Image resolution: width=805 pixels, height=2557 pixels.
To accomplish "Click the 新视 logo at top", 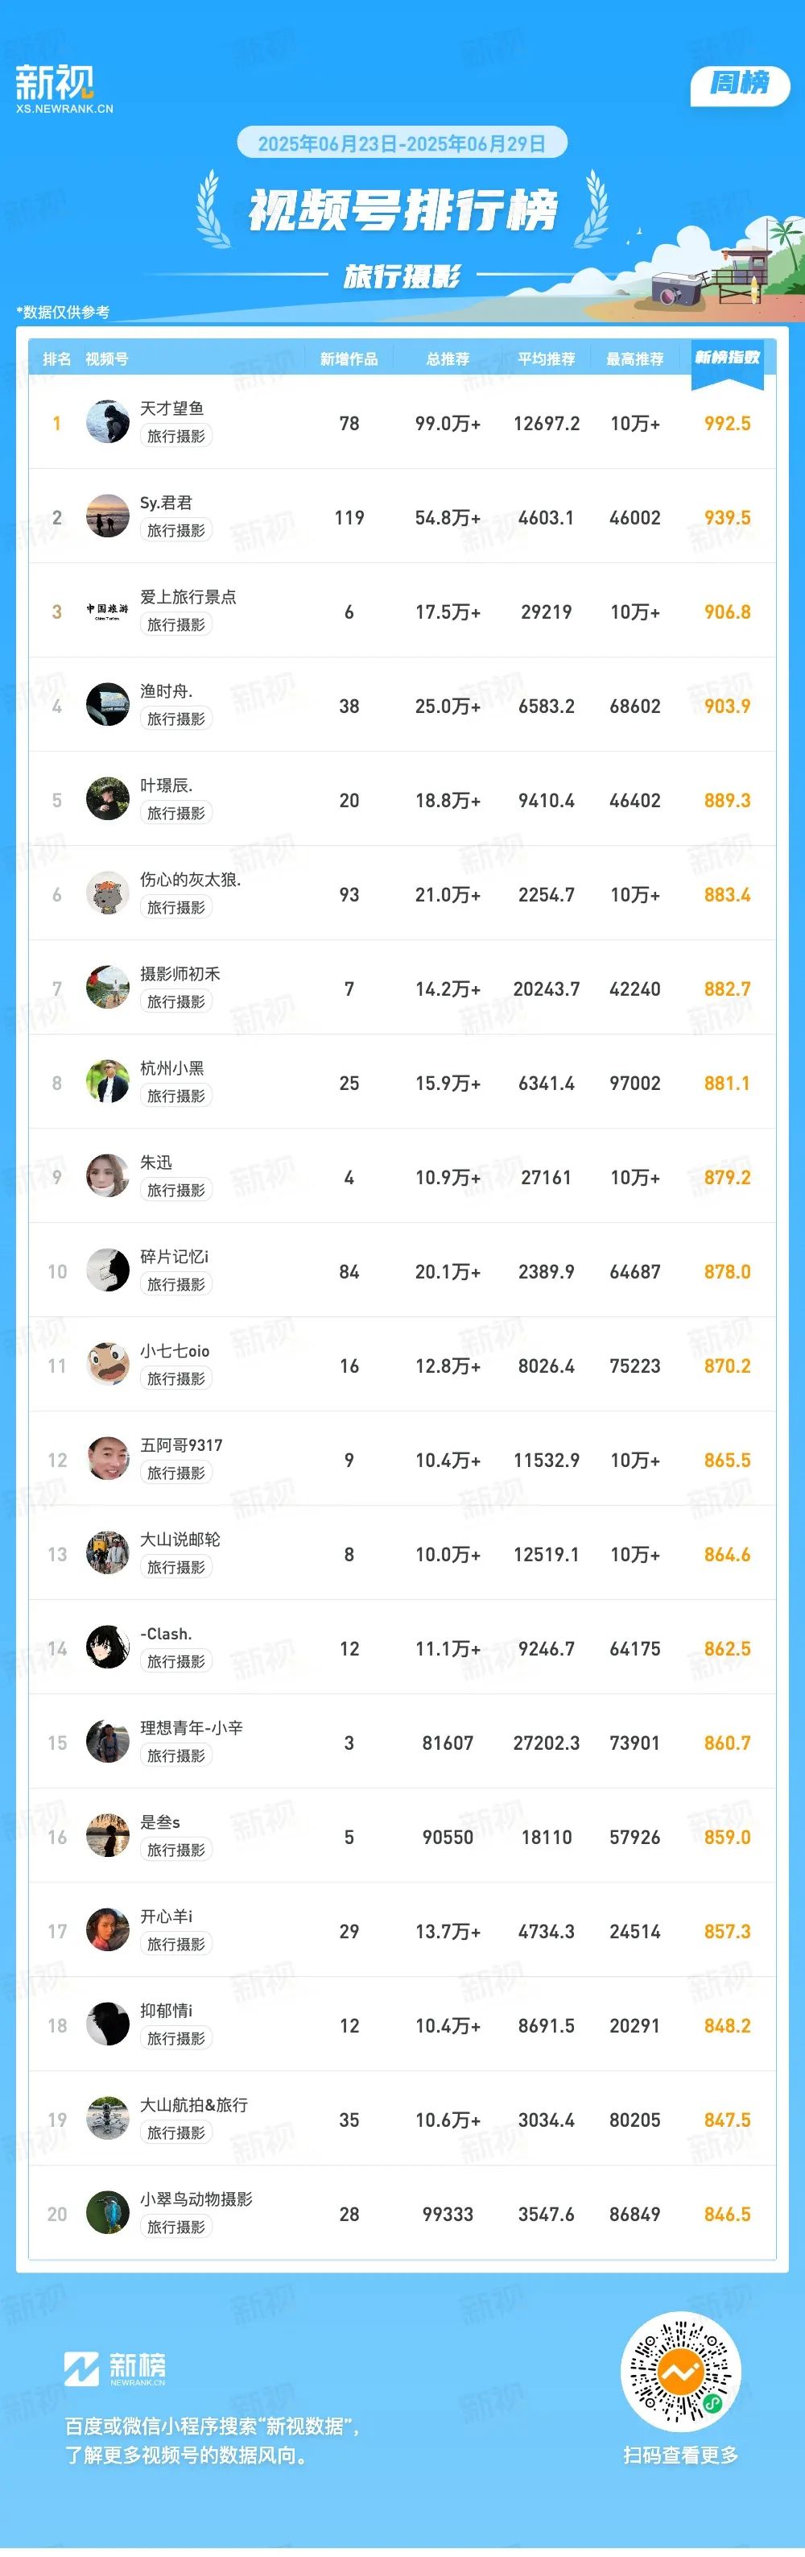I will pyautogui.click(x=64, y=89).
